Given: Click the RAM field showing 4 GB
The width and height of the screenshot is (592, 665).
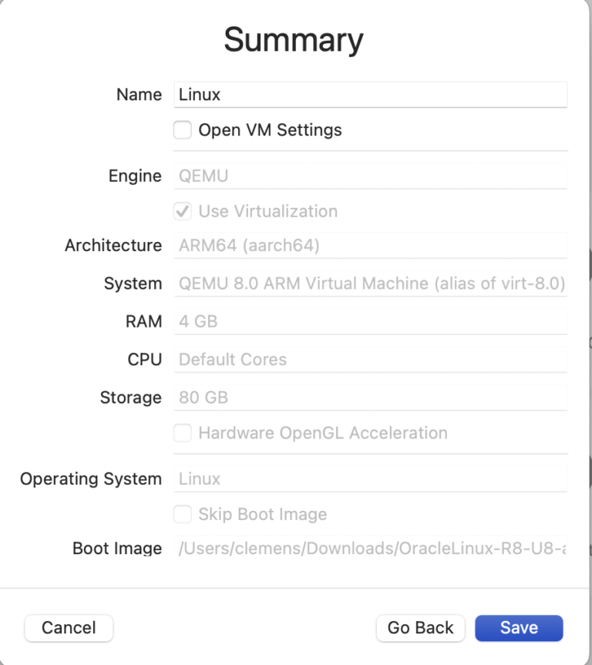Looking at the screenshot, I should 370,321.
